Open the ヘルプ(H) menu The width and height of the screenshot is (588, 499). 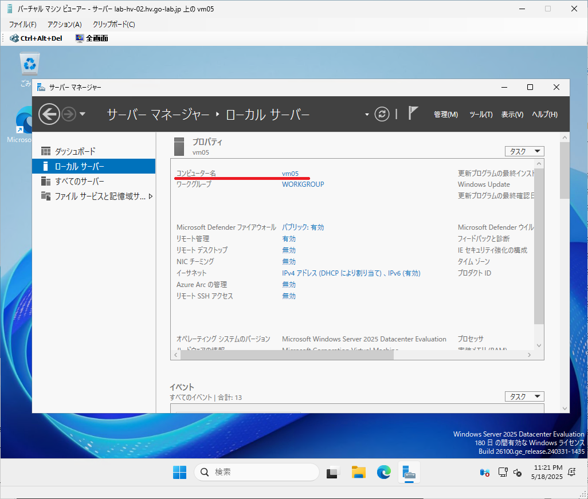544,115
